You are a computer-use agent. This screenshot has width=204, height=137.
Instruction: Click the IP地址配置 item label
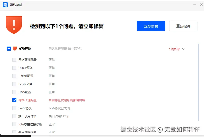click(26, 76)
